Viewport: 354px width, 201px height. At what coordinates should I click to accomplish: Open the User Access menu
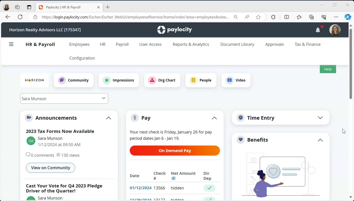(150, 44)
